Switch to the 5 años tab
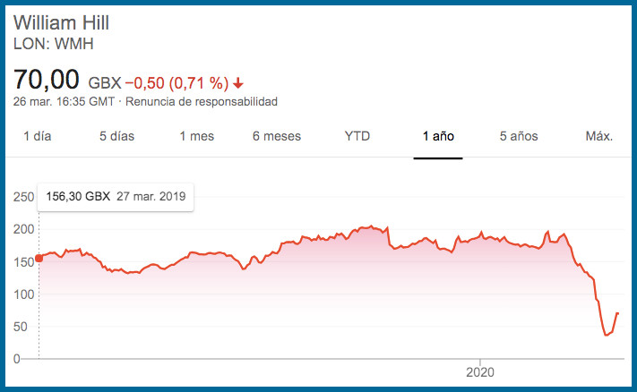This screenshot has width=637, height=392. 519,136
